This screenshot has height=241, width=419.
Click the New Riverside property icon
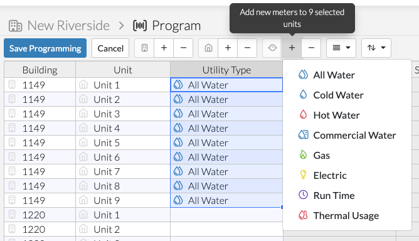[x=15, y=26]
